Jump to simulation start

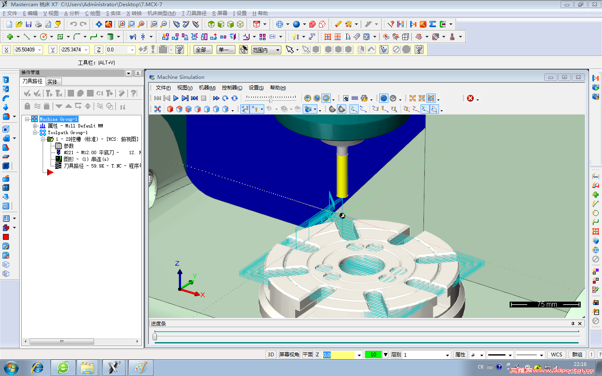[x=158, y=98]
